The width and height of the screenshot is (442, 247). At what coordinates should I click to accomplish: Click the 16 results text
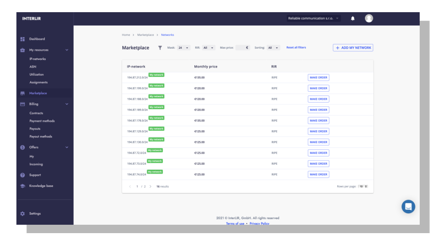coord(162,187)
